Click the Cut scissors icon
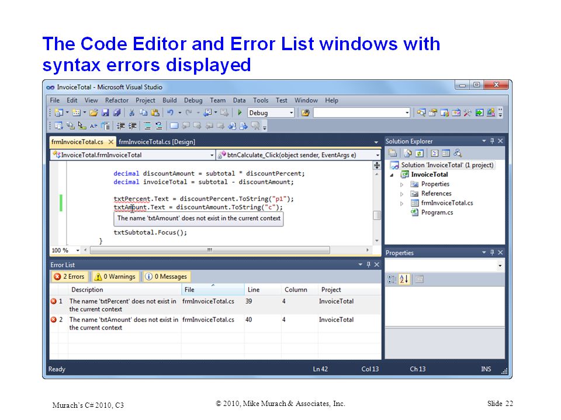Screen dimensions: 561x420 (131, 113)
